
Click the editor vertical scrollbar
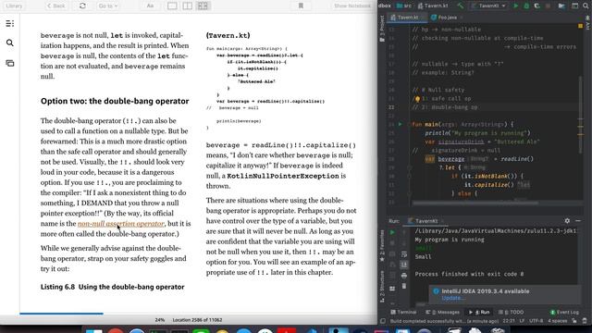point(581,115)
